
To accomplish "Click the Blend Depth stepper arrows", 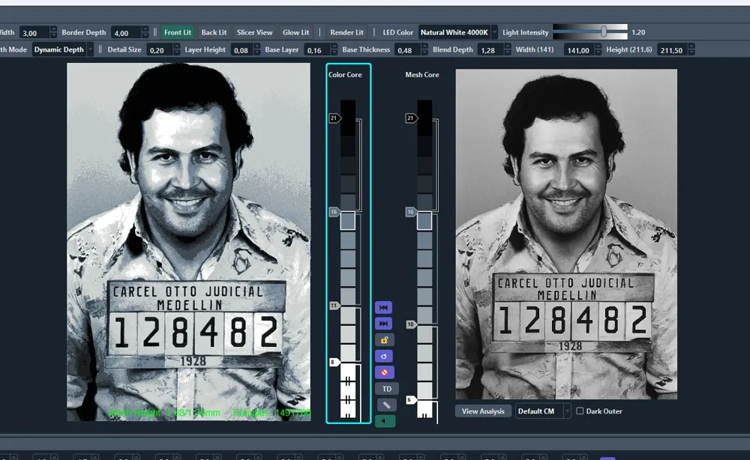I will coord(508,49).
